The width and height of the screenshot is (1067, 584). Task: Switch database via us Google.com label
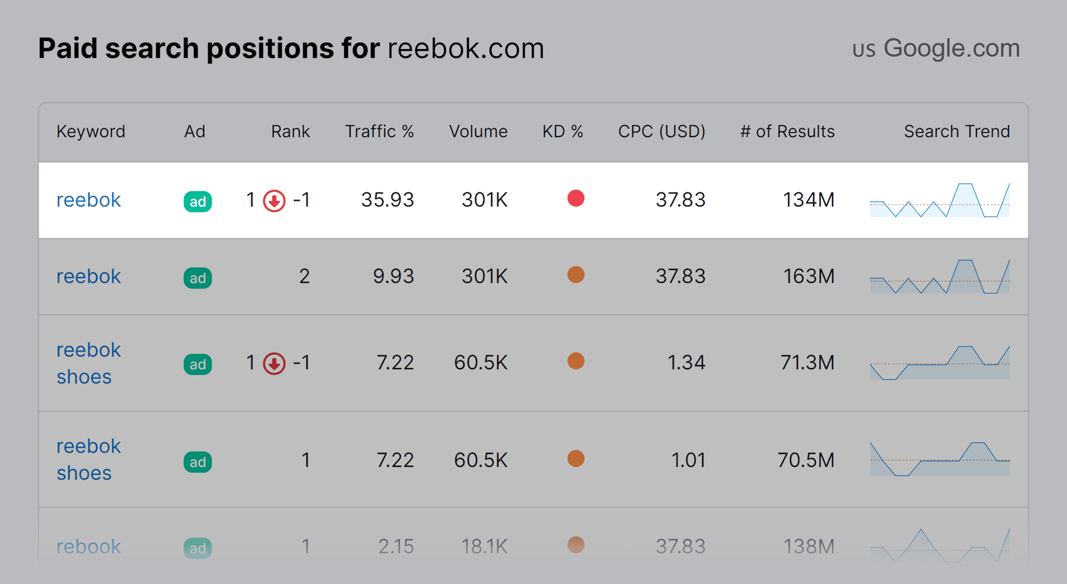(x=934, y=48)
